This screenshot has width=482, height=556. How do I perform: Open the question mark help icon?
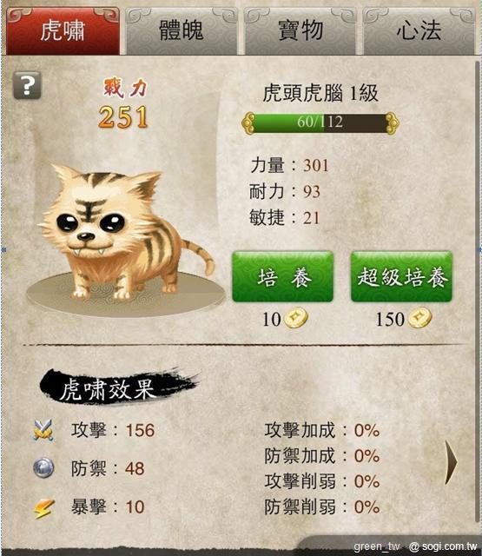click(x=27, y=85)
